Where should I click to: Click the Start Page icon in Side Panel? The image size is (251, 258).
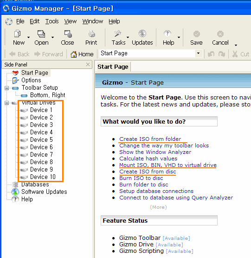tap(15, 73)
